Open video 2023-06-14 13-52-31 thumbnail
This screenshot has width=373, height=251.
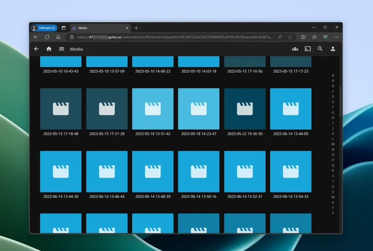click(245, 172)
